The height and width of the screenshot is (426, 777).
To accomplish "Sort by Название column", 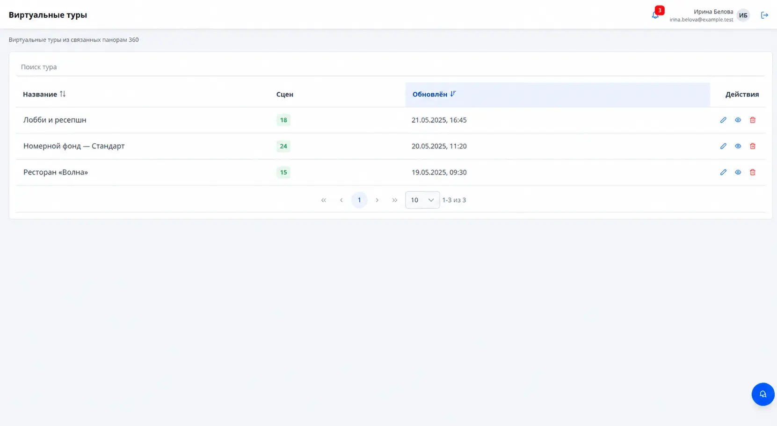I will (x=44, y=94).
